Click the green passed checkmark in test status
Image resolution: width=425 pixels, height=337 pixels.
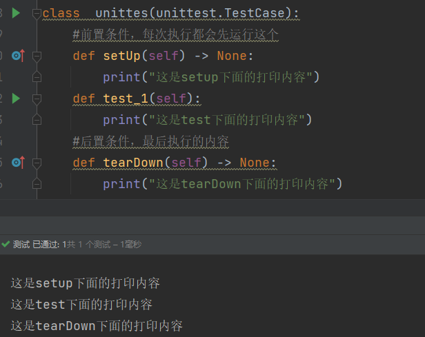point(6,244)
